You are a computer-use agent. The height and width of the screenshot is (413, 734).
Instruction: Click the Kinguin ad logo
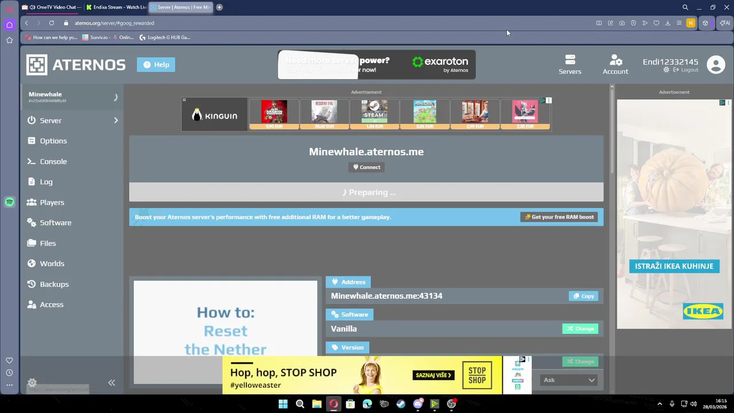pyautogui.click(x=214, y=115)
